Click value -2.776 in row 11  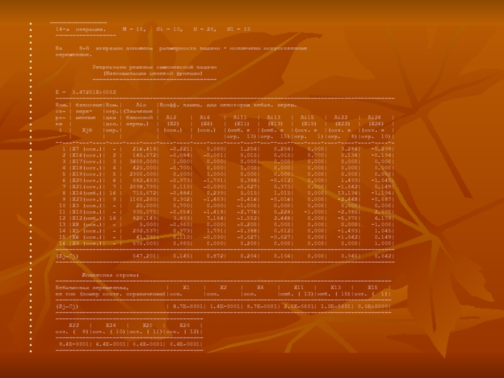[x=247, y=212]
